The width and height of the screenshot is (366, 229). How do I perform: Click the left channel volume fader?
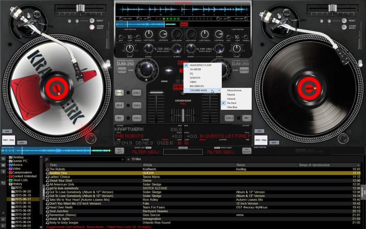pyautogui.click(x=156, y=93)
